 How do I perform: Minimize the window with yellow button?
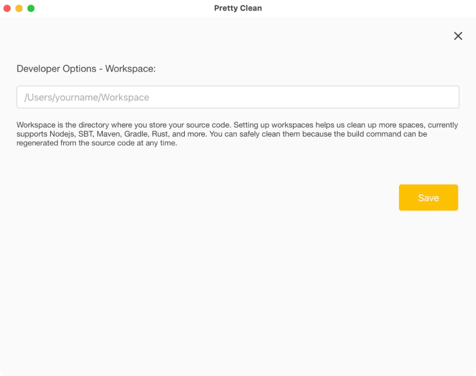click(19, 8)
